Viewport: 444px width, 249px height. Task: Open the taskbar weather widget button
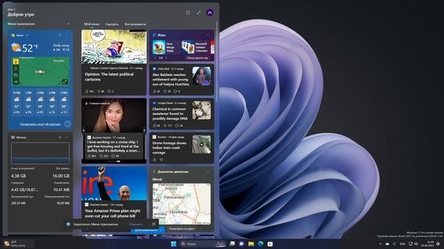[x=17, y=243]
